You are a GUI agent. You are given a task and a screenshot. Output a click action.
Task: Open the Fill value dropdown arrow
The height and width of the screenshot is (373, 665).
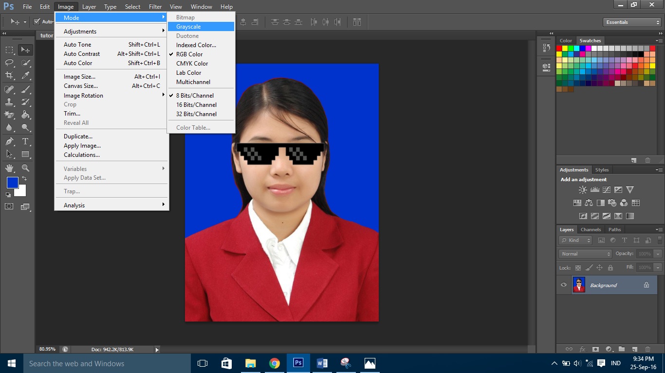click(658, 268)
